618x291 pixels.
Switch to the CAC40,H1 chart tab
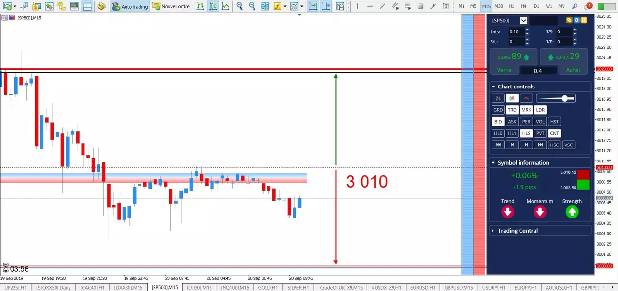tap(91, 288)
